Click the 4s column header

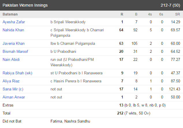pyautogui.click(x=150, y=14)
